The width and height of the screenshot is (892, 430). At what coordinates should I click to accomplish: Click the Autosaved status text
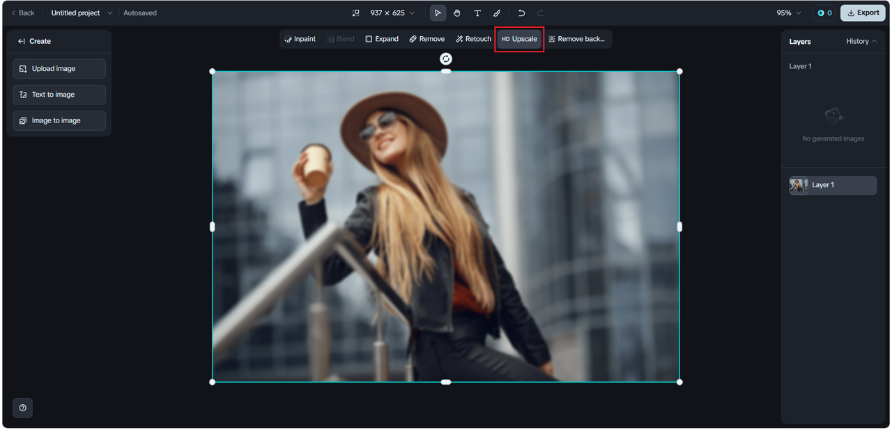click(x=140, y=13)
